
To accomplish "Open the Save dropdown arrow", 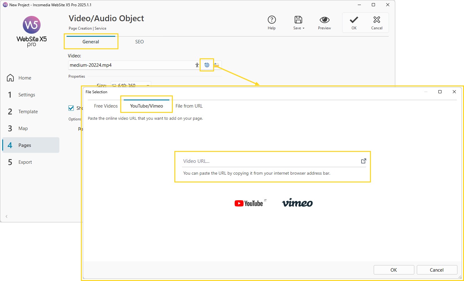I will [303, 28].
